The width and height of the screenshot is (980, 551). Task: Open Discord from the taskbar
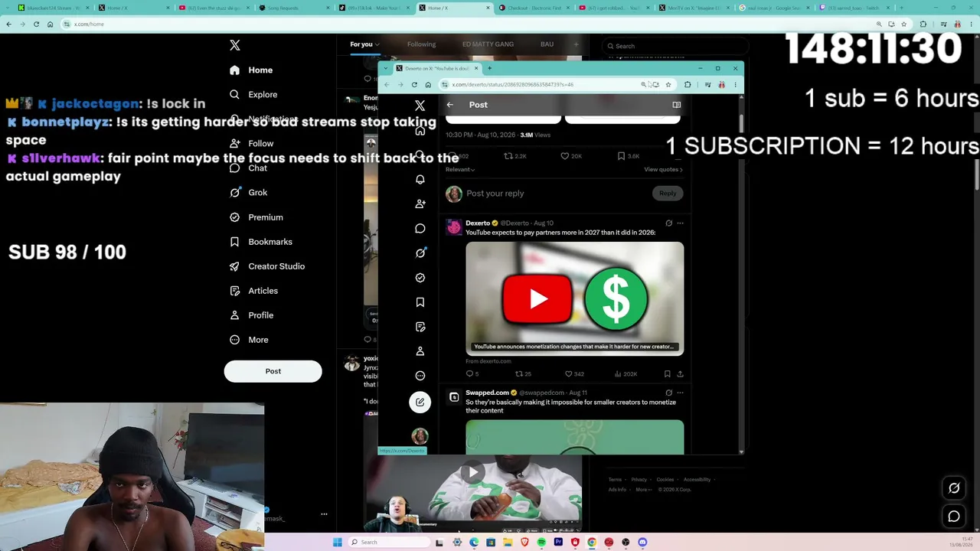click(642, 543)
